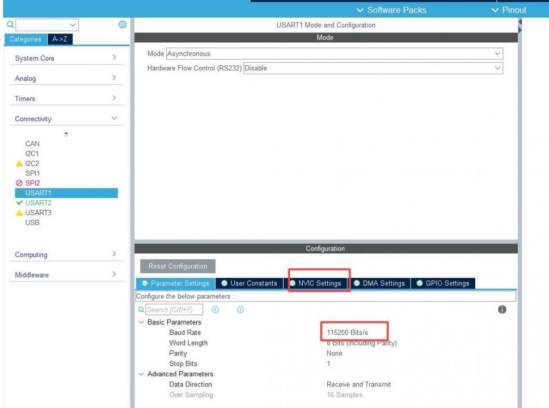Open the Hardware Flow Control dropdown
Screen dimensions: 549x408
373,68
